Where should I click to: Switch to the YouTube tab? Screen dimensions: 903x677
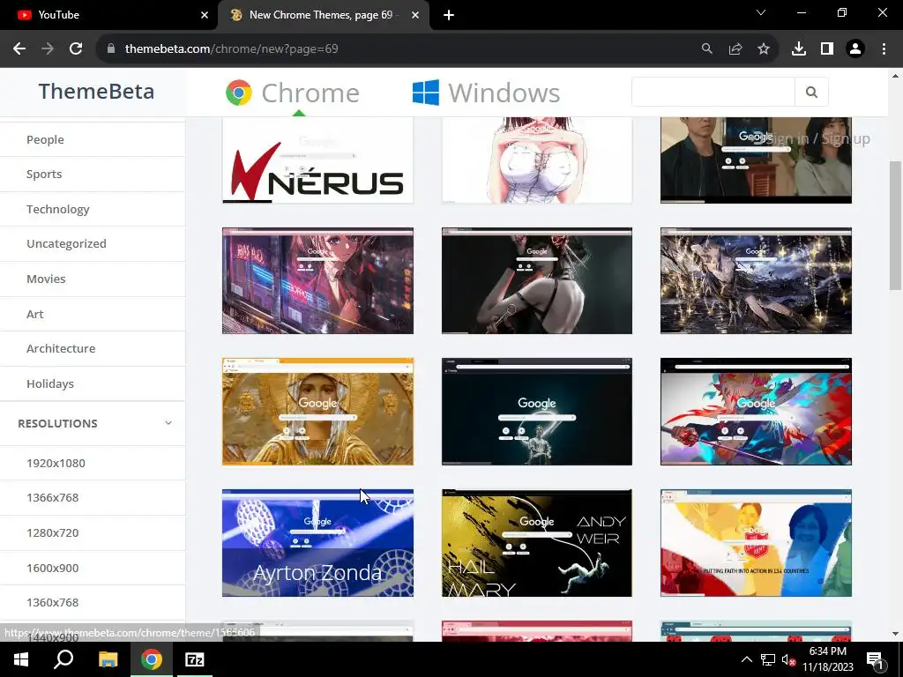108,15
